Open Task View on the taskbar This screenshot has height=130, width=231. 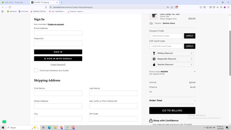point(43,127)
